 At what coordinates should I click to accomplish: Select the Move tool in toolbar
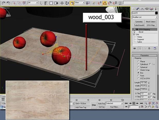click(x=62, y=3)
